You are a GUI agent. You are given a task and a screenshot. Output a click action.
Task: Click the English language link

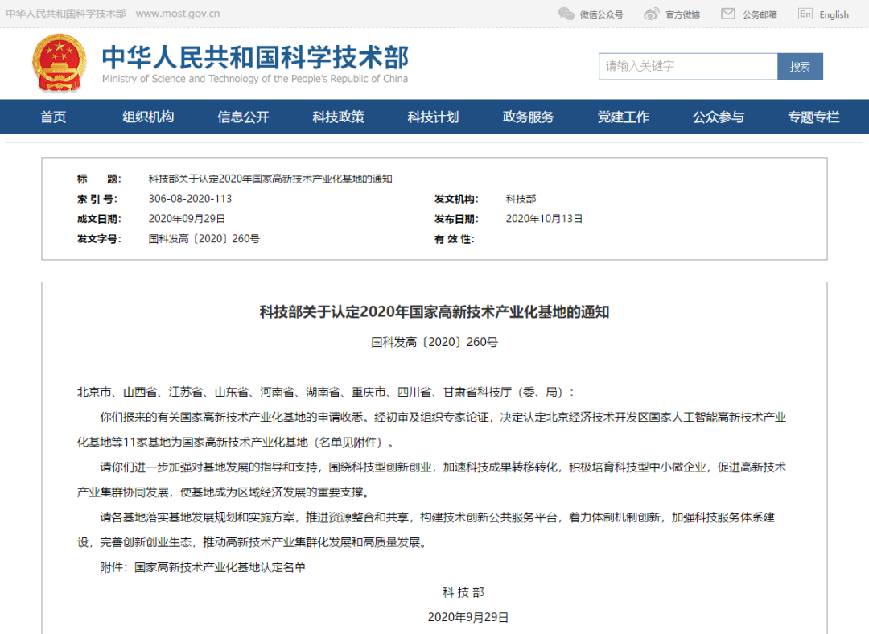tap(834, 14)
